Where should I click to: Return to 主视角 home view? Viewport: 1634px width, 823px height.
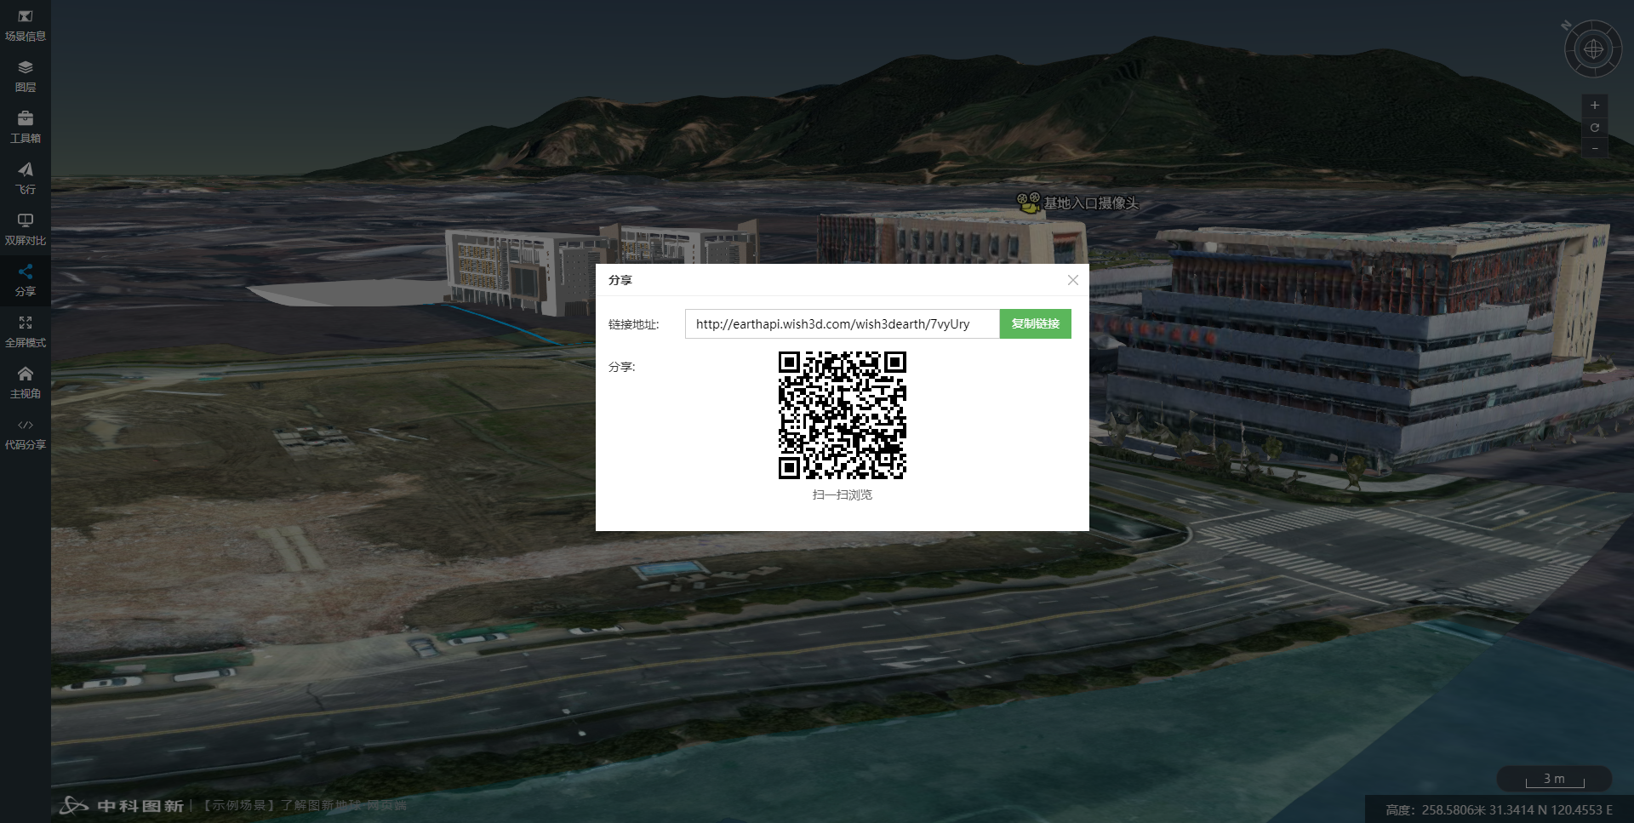pyautogui.click(x=26, y=383)
